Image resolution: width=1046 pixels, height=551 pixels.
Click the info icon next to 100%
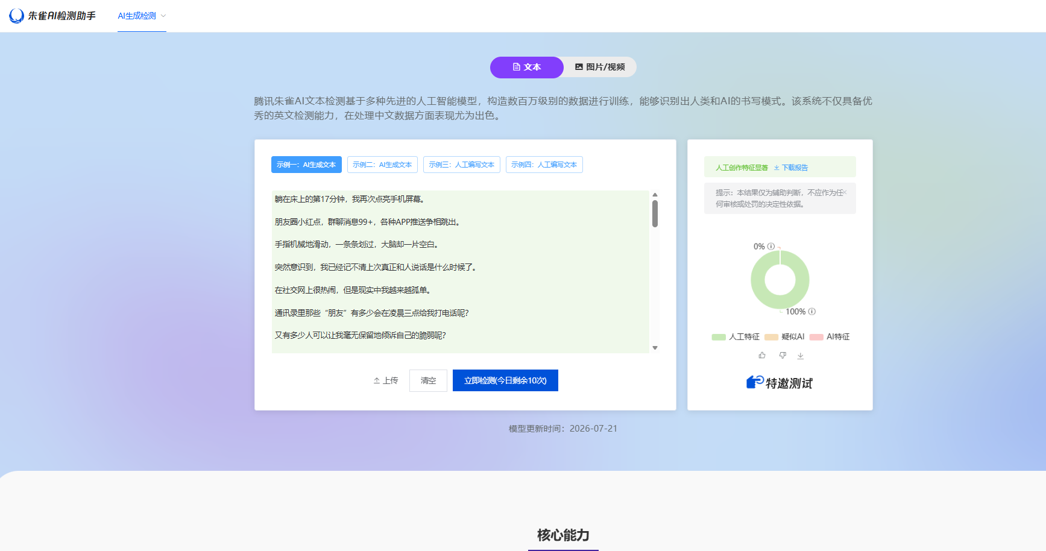pos(812,312)
